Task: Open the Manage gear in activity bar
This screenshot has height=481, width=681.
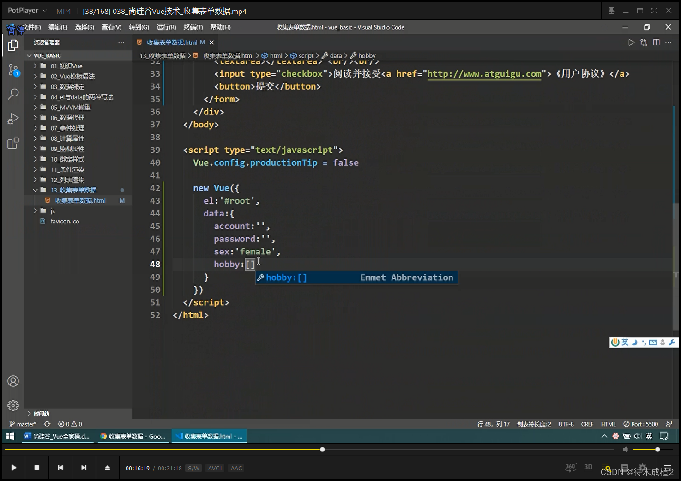Action: tap(13, 405)
